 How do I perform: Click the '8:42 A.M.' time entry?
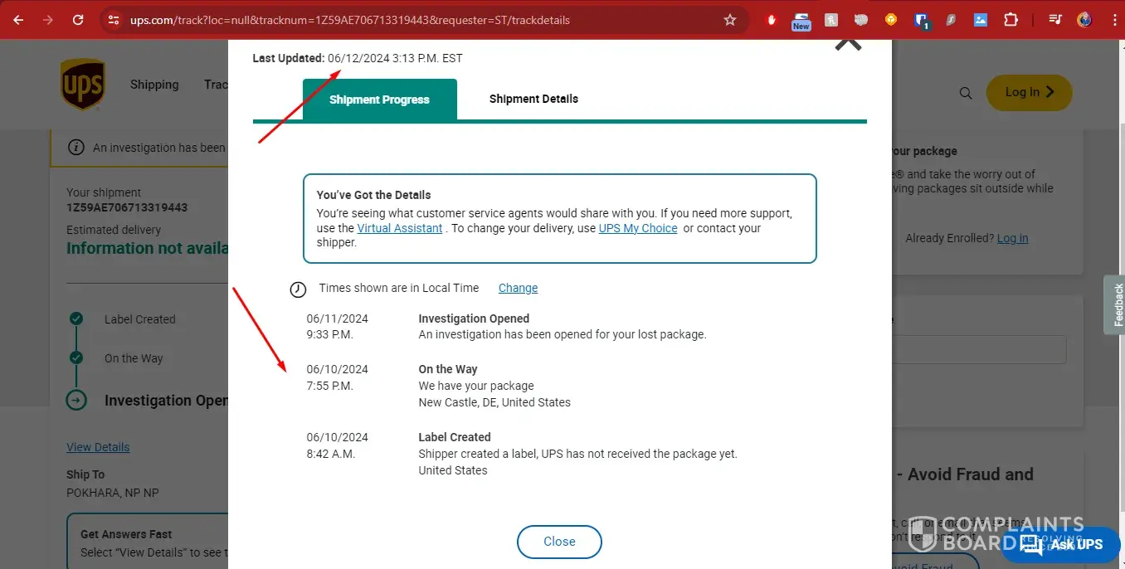pos(330,454)
